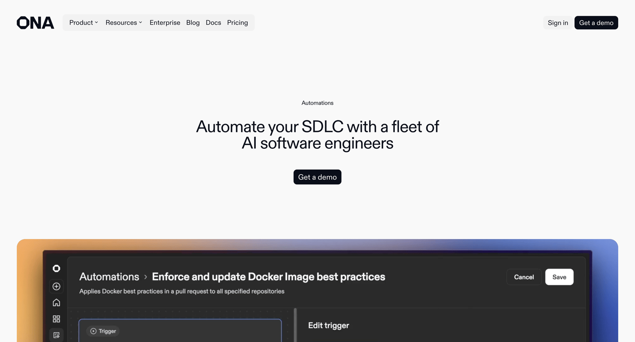Expand the Product dropdown menu

[84, 23]
